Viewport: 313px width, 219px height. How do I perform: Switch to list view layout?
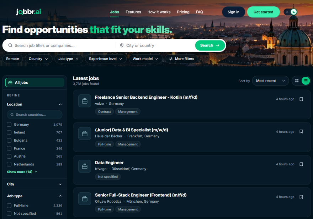[x=306, y=81]
